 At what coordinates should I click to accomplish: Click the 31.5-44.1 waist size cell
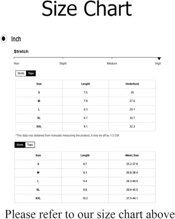point(132,198)
